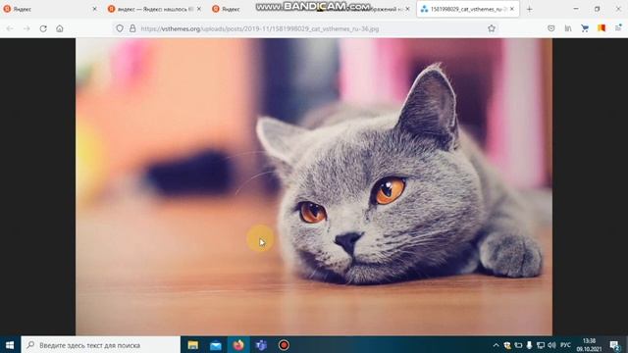Open the Library icon in toolbar
Screen dimensions: 628x353
click(x=568, y=28)
